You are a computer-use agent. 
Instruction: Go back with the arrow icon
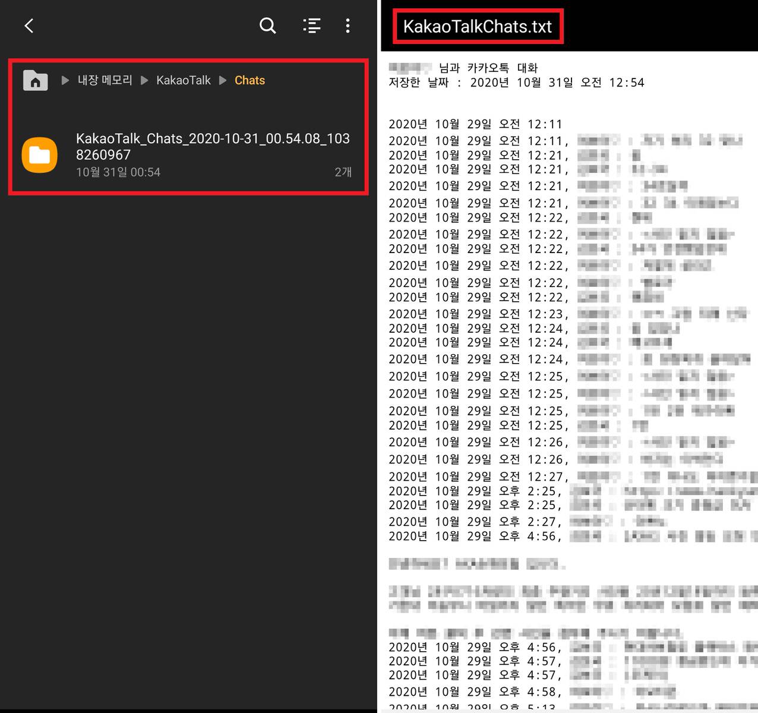point(29,26)
